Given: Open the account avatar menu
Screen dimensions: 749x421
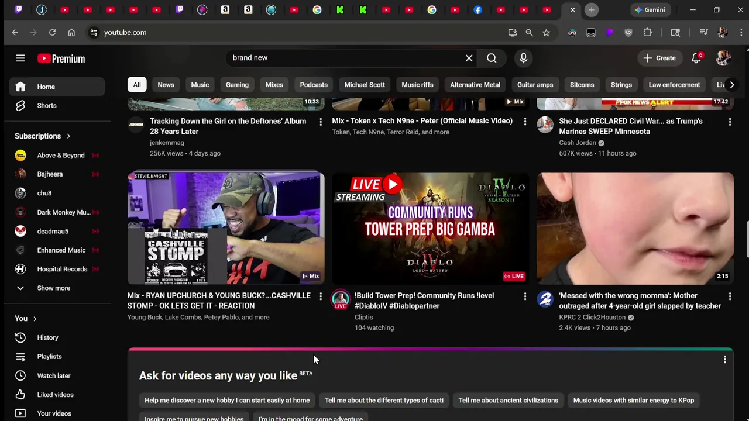Looking at the screenshot, I should click(x=723, y=58).
